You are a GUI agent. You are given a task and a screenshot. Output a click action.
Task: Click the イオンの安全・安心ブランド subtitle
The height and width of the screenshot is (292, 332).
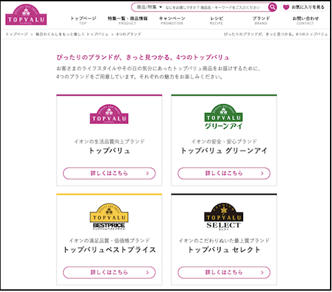224,141
